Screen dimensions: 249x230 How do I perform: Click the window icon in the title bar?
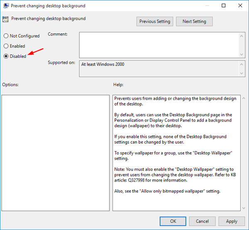[x=5, y=6]
